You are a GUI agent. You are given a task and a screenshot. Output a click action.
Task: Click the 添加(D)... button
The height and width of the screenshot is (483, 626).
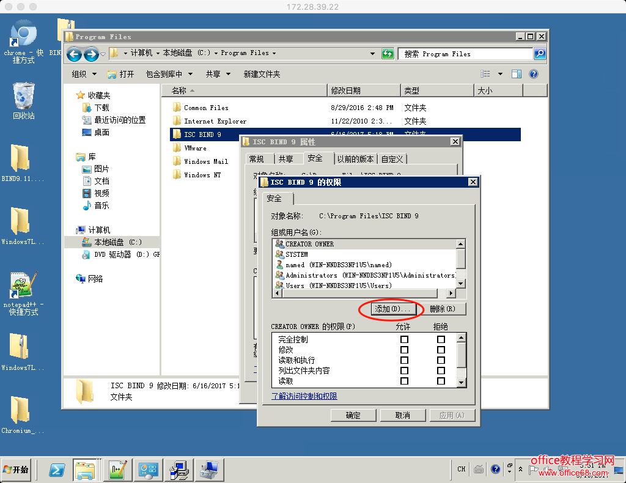coord(392,309)
